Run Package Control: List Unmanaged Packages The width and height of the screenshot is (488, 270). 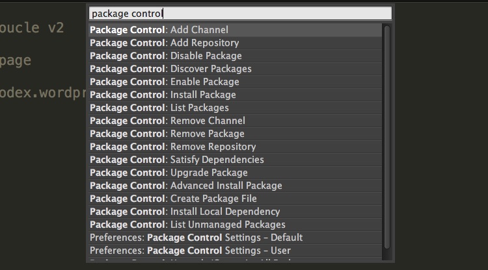pos(236,225)
